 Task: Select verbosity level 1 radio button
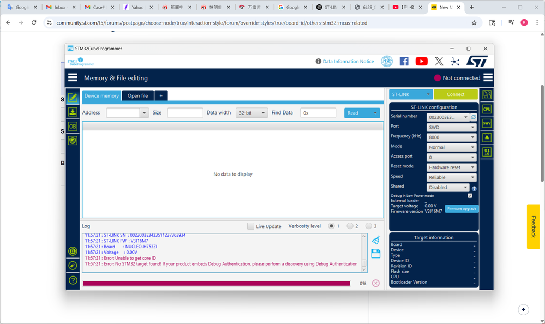[x=331, y=226]
